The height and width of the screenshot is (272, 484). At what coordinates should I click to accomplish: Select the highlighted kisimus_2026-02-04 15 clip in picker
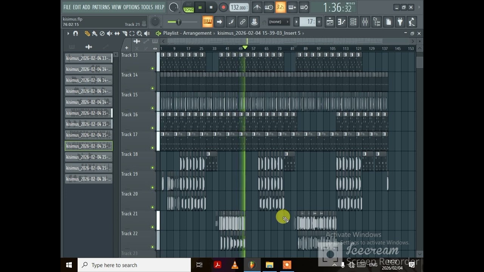[88, 146]
